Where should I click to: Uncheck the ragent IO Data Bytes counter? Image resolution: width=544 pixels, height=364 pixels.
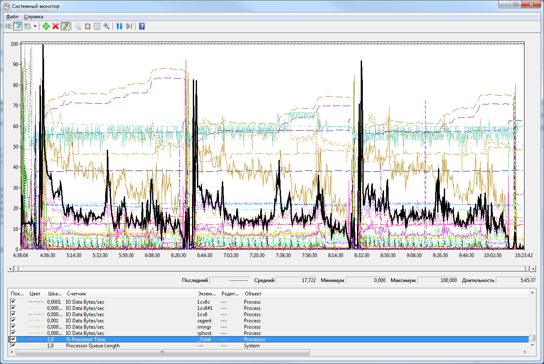pyautogui.click(x=13, y=321)
